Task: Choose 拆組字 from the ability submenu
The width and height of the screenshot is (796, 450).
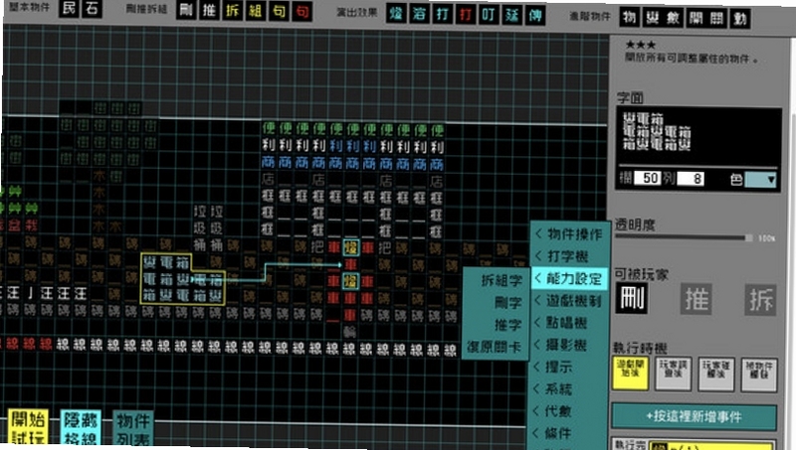Action: click(497, 280)
